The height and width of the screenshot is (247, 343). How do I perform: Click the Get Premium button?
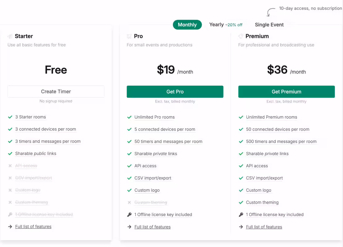pyautogui.click(x=287, y=92)
